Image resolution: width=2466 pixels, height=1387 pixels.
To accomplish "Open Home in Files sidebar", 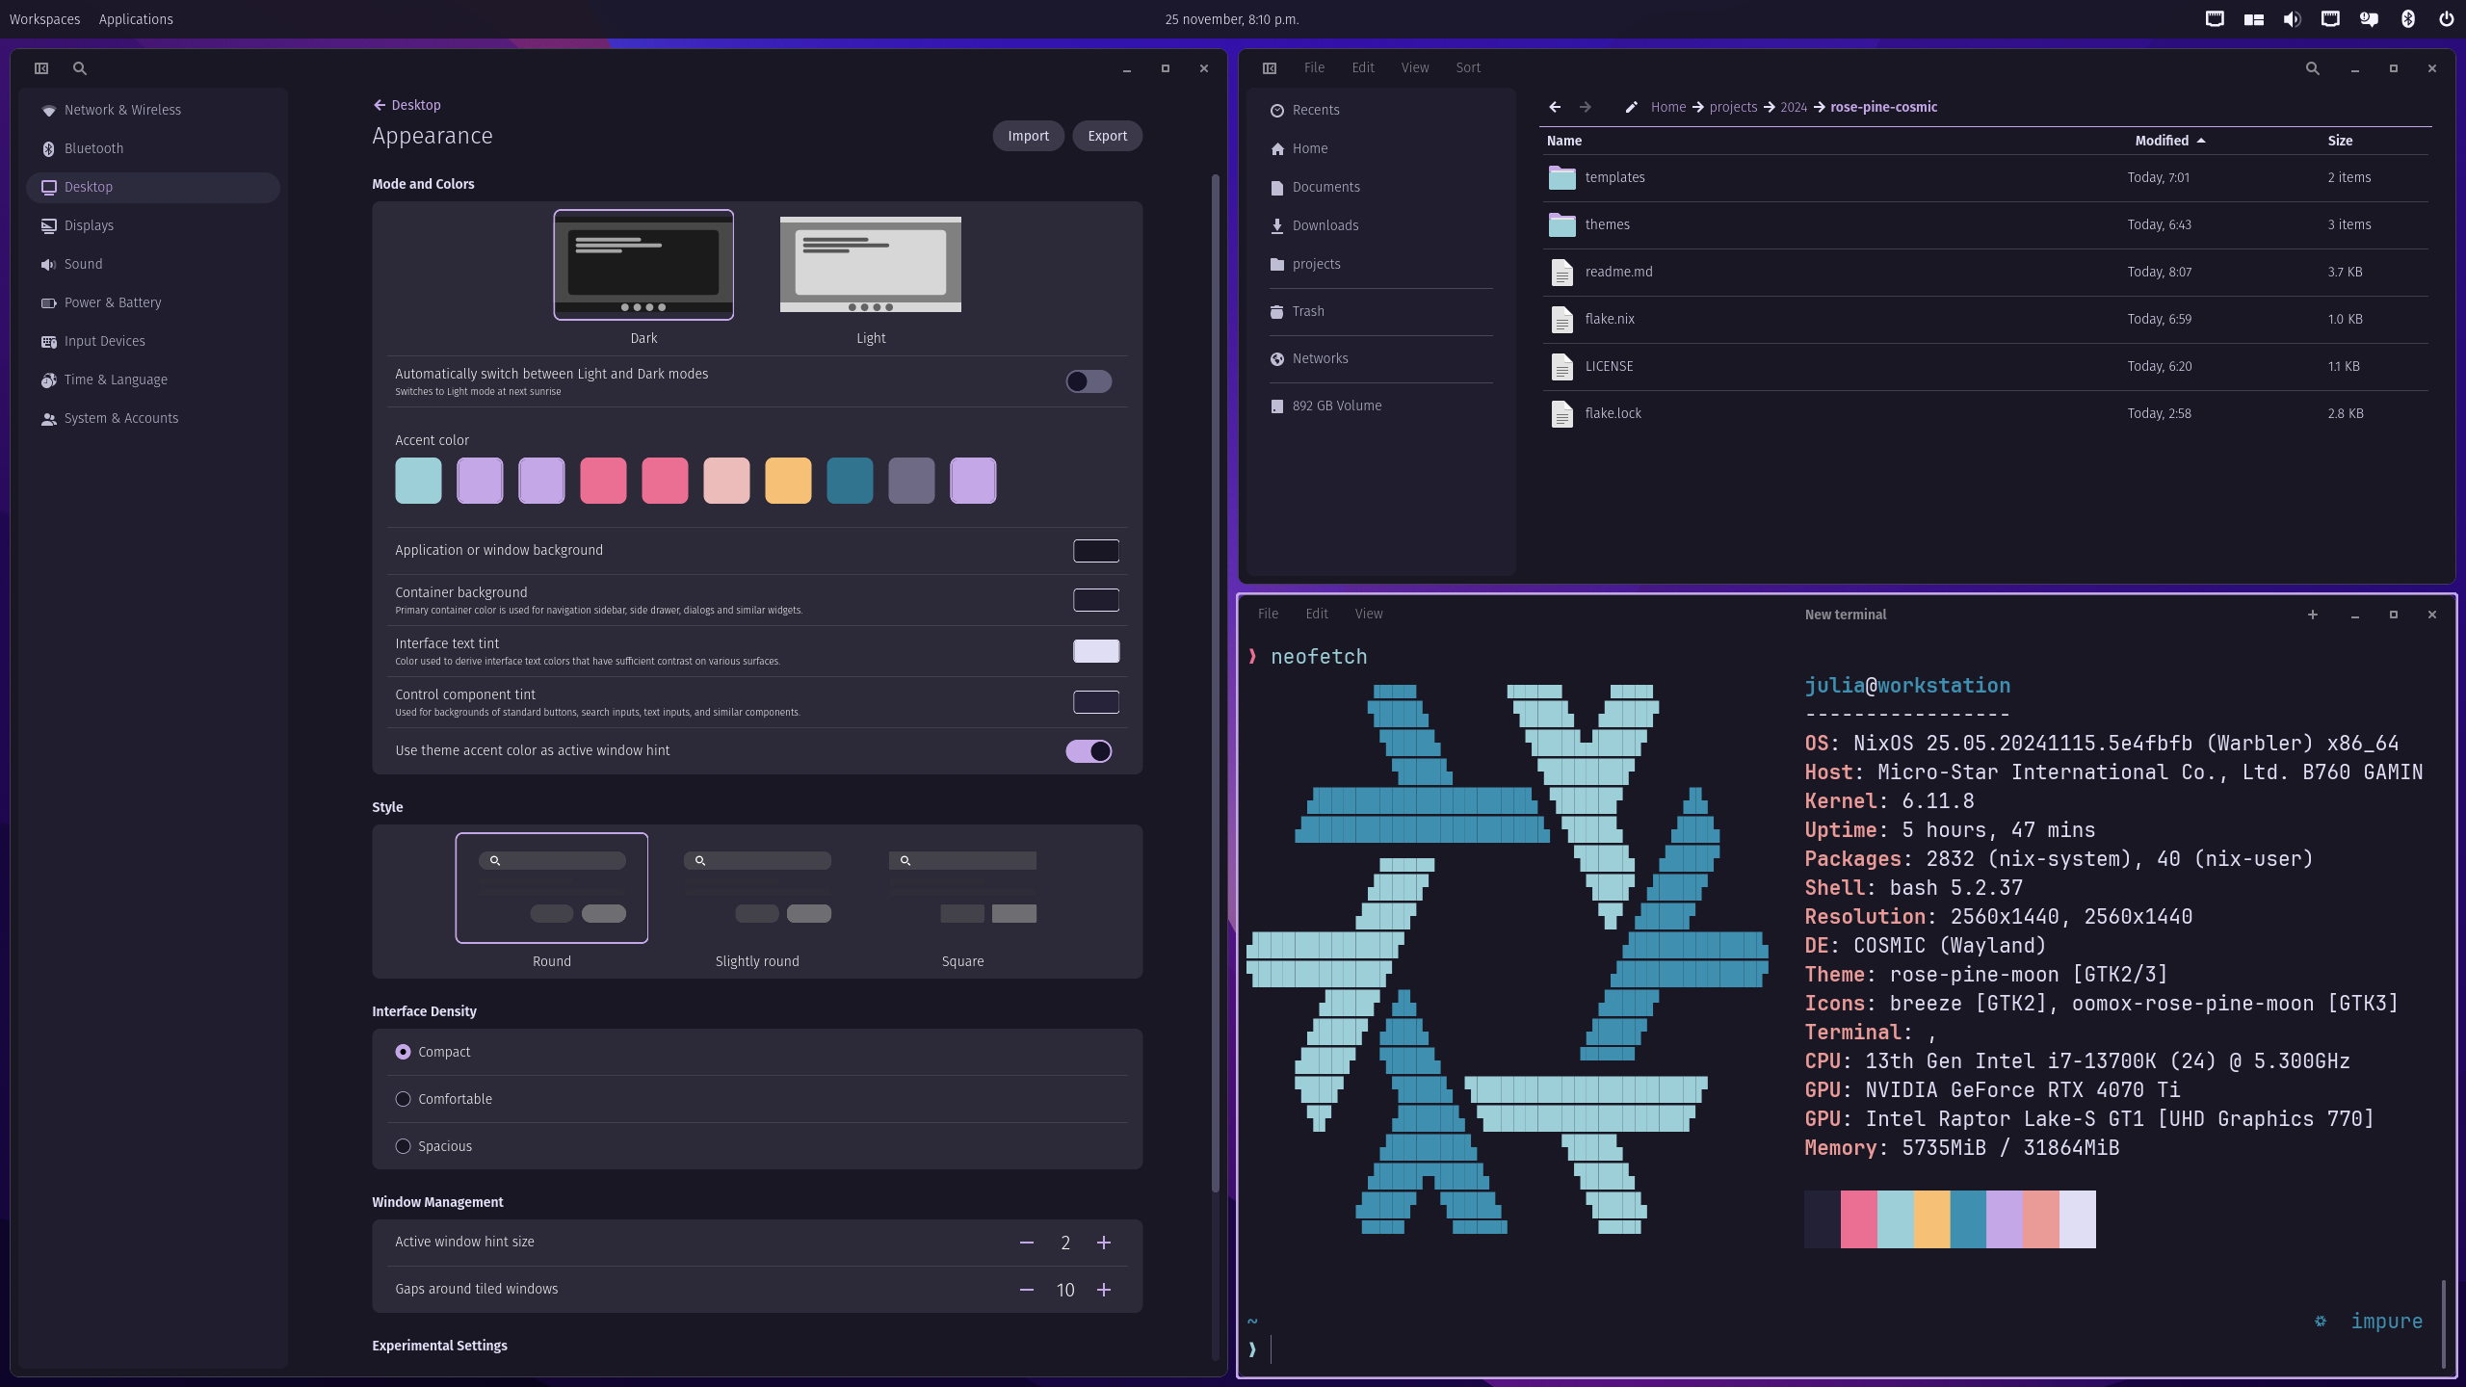I will point(1379,148).
